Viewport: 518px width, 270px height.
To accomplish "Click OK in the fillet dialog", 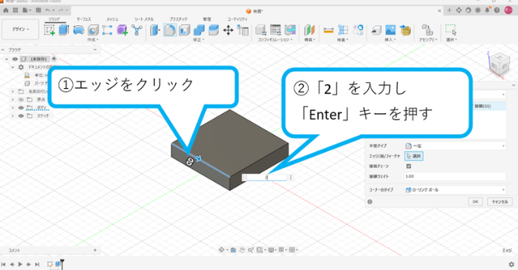I will point(476,202).
